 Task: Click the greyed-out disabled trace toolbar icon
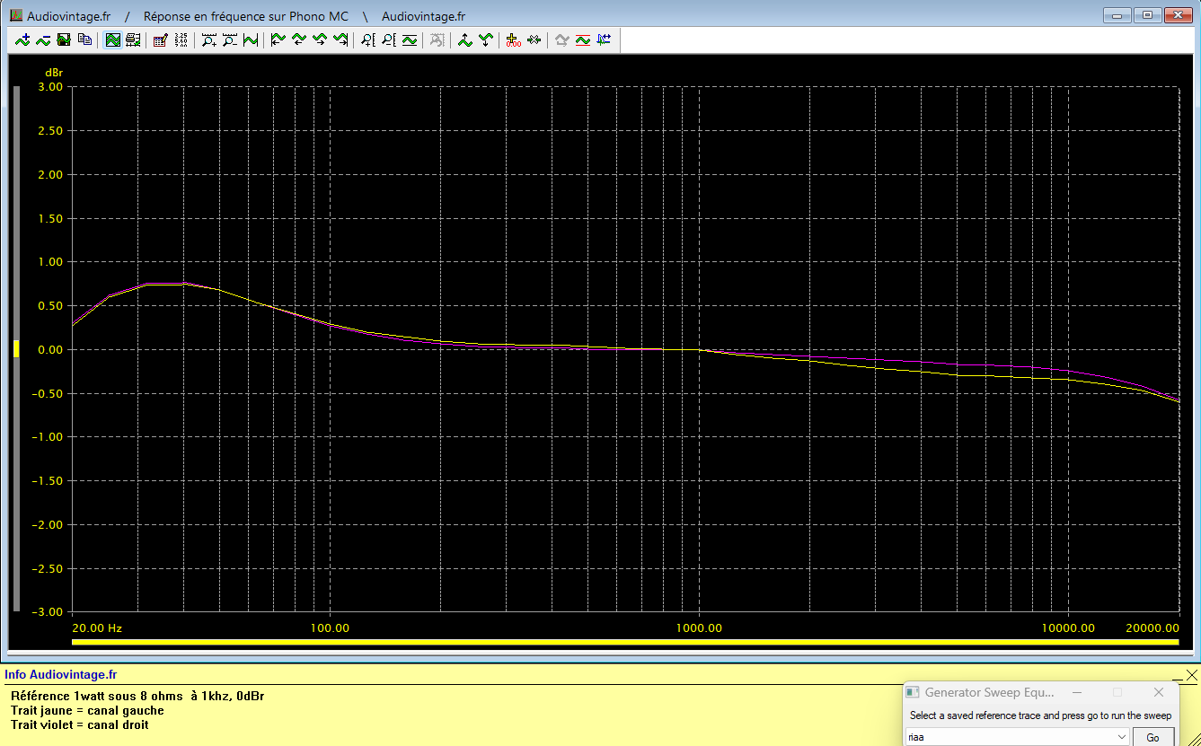coord(437,39)
